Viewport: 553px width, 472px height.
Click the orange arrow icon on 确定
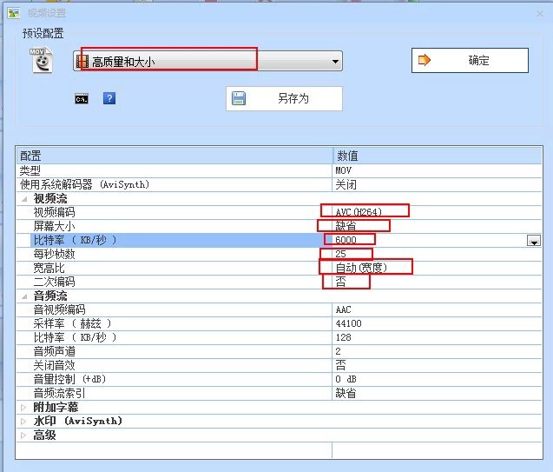point(425,60)
